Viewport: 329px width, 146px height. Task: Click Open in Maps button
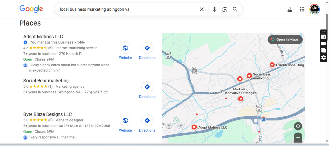pyautogui.click(x=285, y=39)
